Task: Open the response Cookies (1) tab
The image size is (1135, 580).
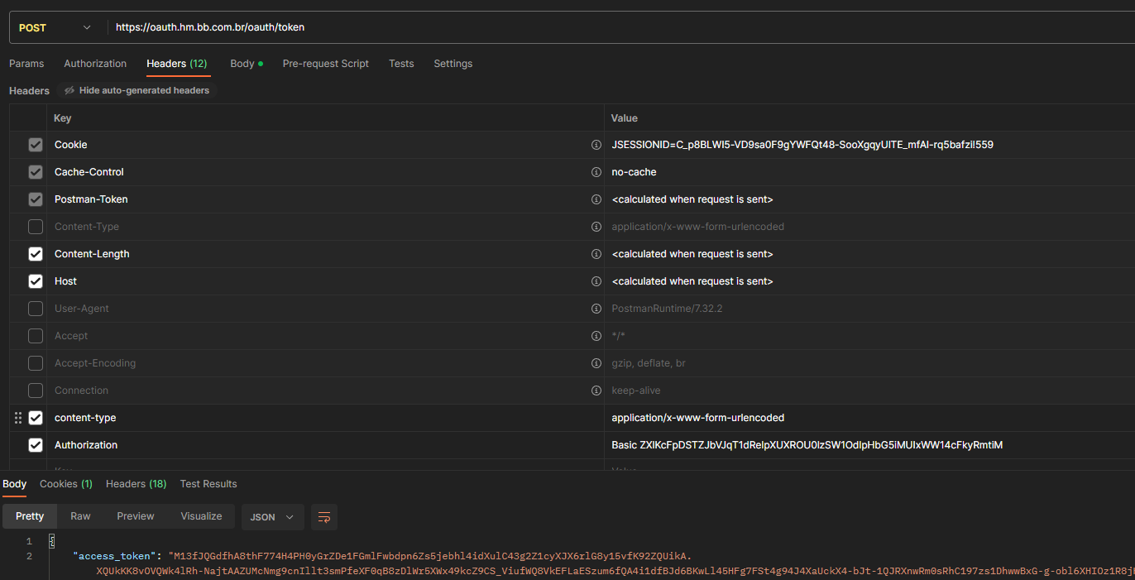Action: 66,484
